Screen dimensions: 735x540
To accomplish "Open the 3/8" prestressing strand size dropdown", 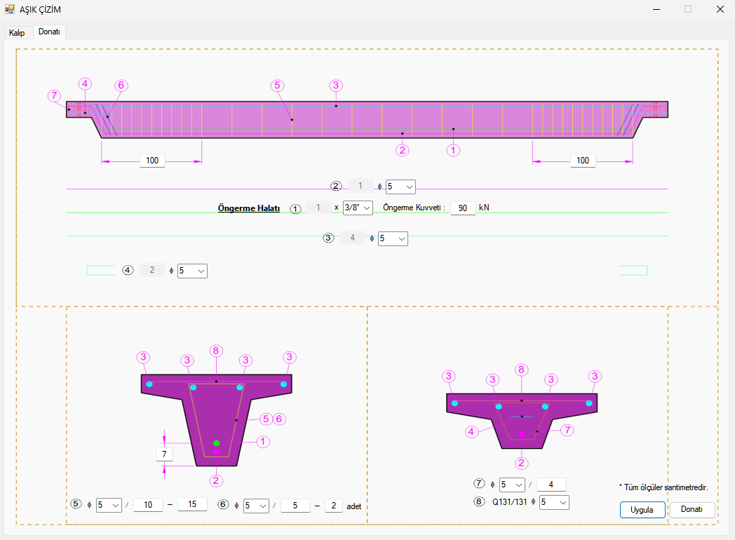I will [358, 208].
